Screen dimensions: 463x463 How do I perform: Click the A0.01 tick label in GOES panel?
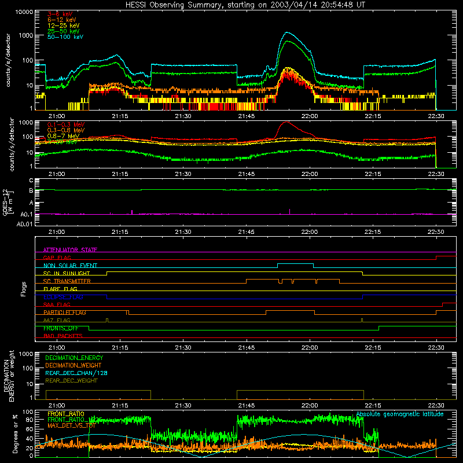[x=24, y=224]
